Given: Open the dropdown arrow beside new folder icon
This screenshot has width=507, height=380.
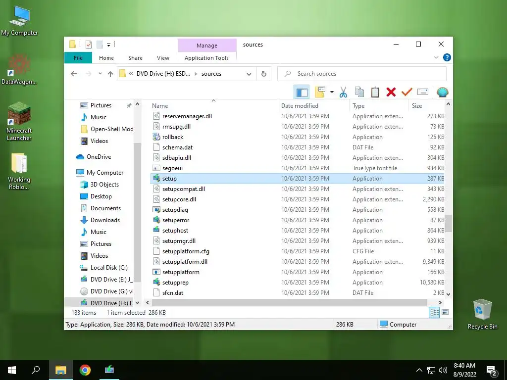Looking at the screenshot, I should tap(332, 93).
